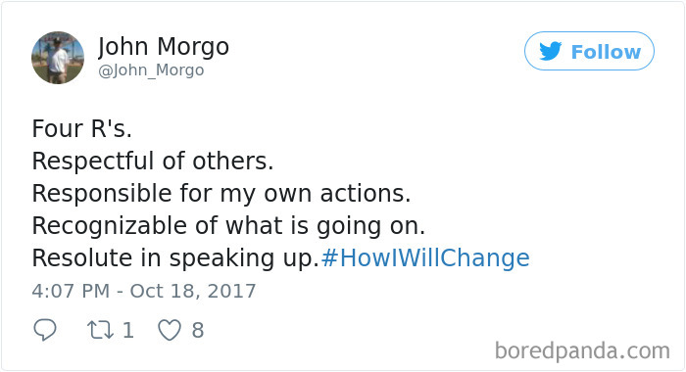Click the reply speech bubble icon
686x372 pixels.
(45, 330)
